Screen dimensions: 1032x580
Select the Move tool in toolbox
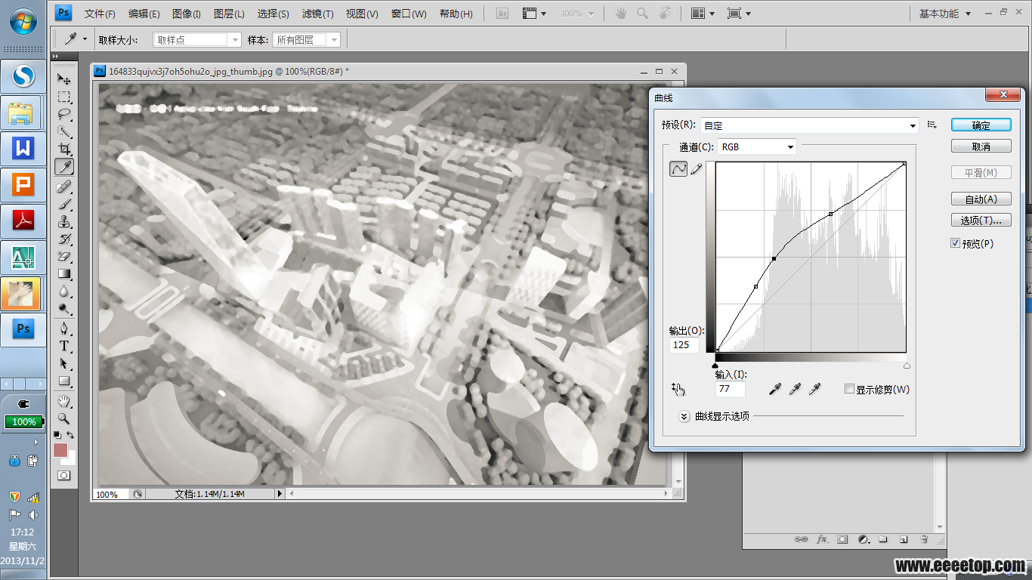(64, 79)
